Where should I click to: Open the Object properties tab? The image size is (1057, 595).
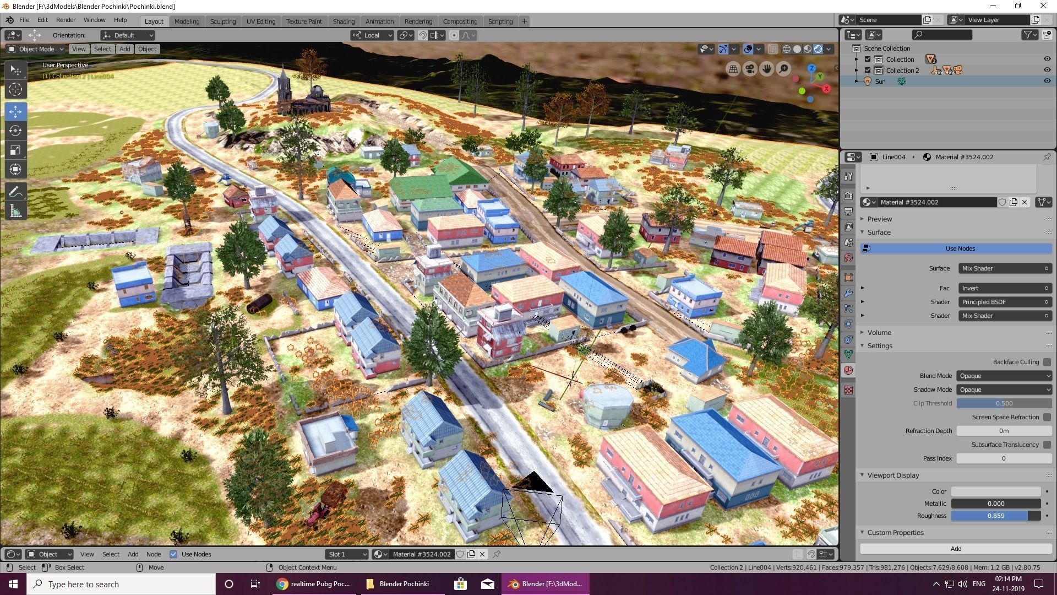(848, 278)
